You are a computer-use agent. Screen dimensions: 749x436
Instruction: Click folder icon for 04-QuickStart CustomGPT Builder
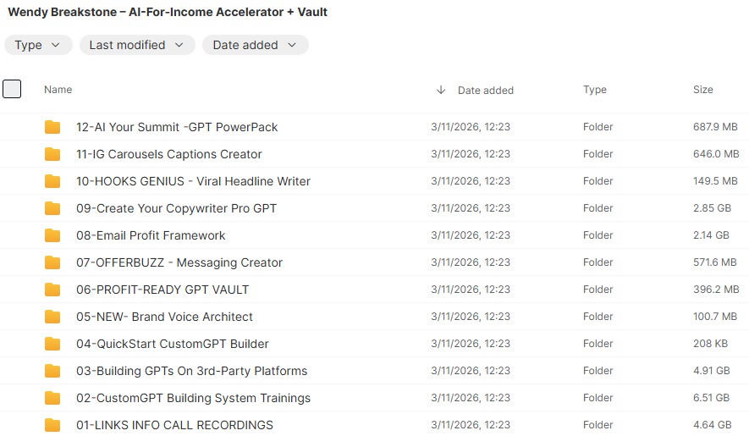(x=52, y=344)
